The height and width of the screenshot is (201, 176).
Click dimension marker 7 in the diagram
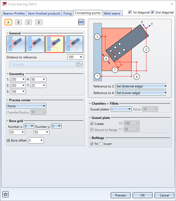(x=115, y=70)
